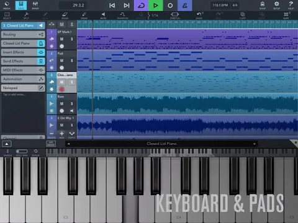Open the Notepad section
Screen dimensions: 298x223
[x=23, y=88]
